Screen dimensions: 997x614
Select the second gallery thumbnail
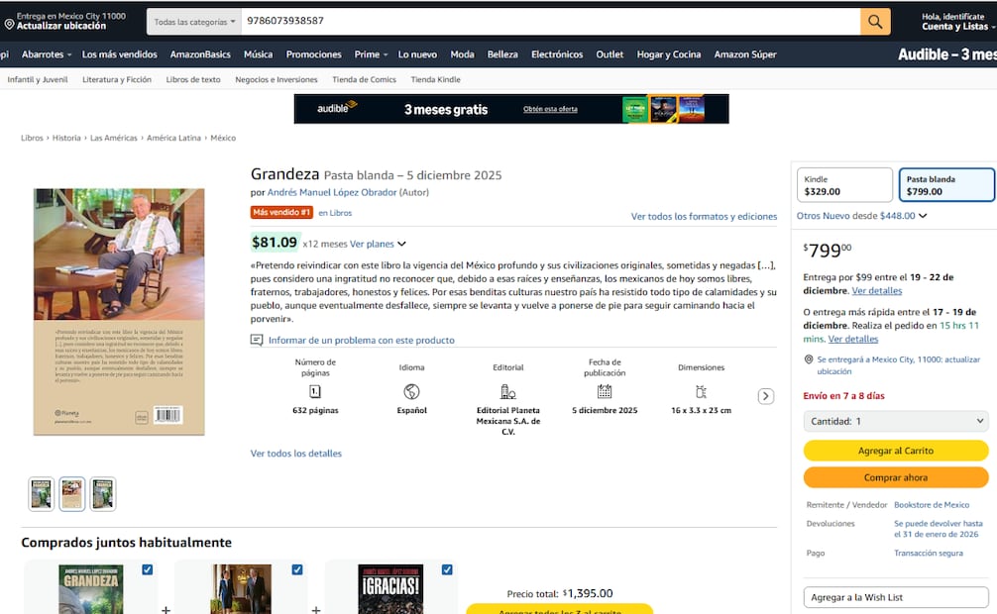pos(71,493)
